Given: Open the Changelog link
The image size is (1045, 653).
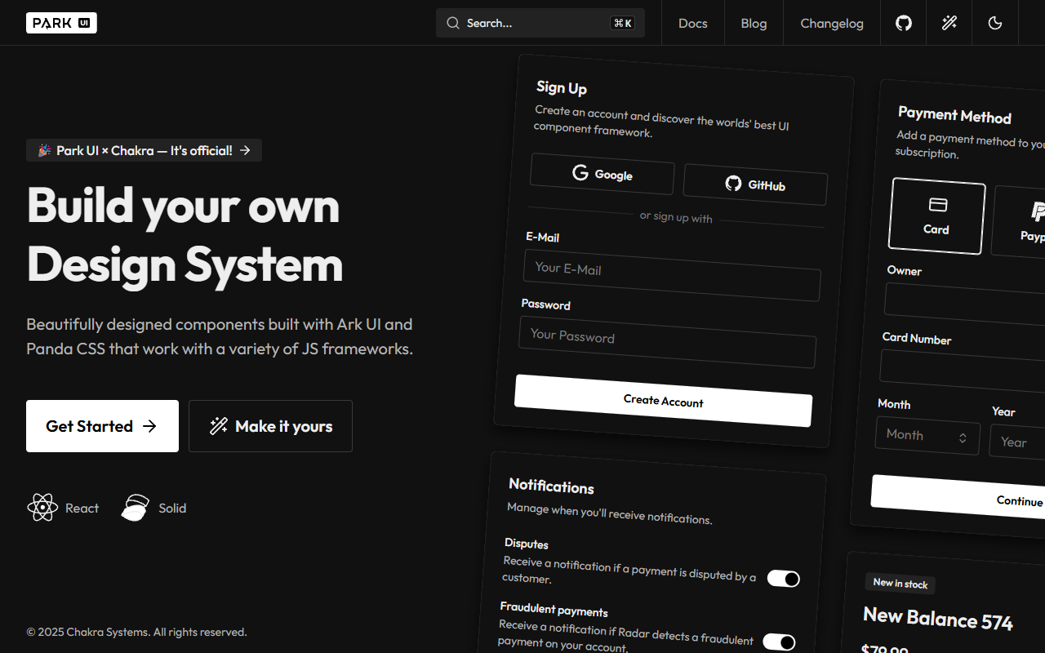Looking at the screenshot, I should point(831,23).
